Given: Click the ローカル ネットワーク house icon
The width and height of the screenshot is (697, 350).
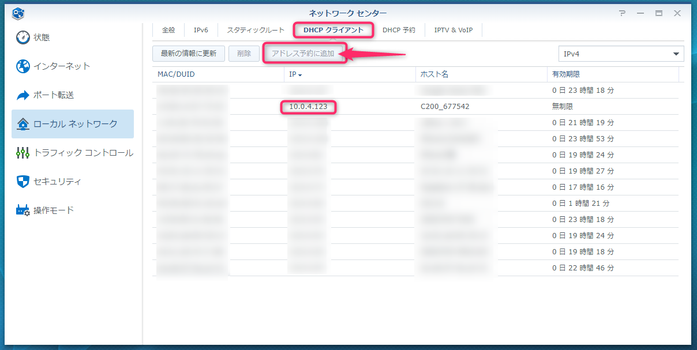Looking at the screenshot, I should [x=23, y=124].
